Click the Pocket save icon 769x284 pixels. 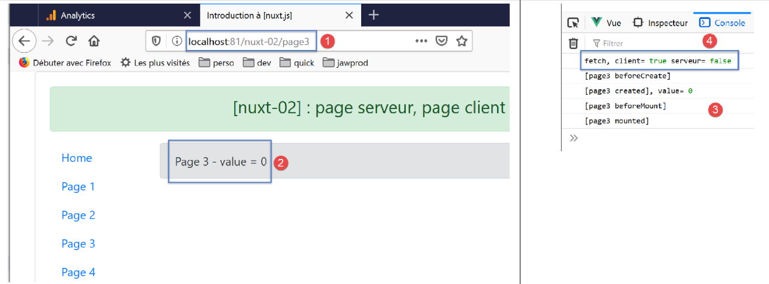coord(441,41)
